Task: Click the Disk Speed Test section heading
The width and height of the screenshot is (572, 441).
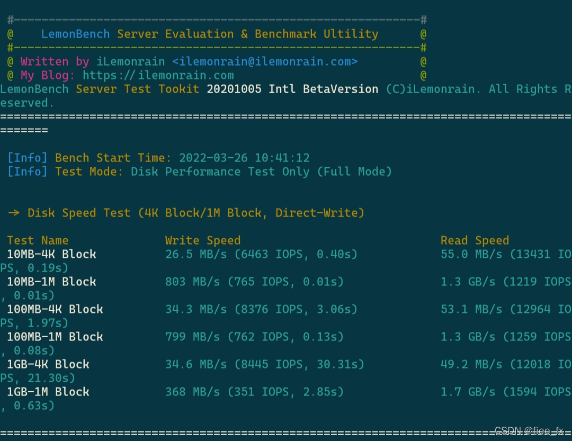Action: click(x=196, y=213)
